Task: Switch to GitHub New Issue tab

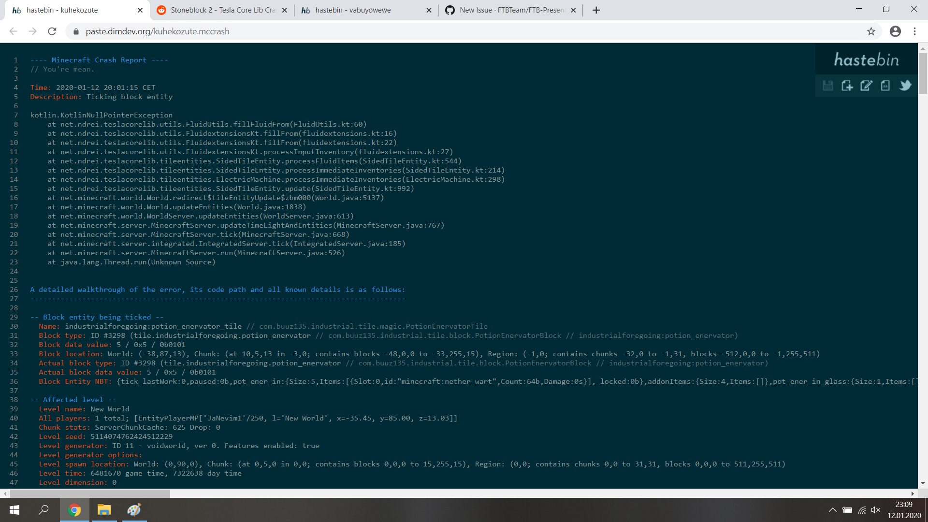Action: click(x=511, y=10)
